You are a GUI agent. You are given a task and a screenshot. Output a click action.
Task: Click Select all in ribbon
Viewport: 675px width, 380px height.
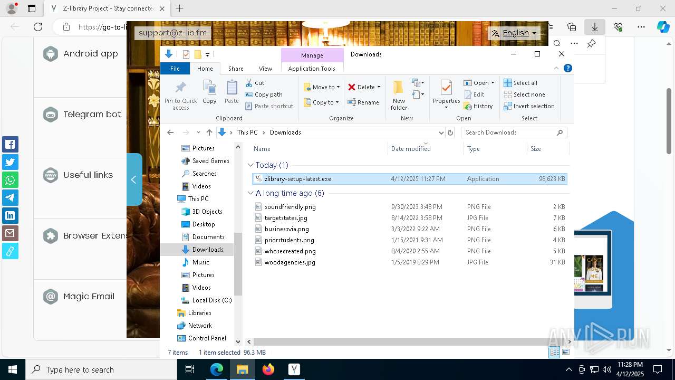pos(520,83)
